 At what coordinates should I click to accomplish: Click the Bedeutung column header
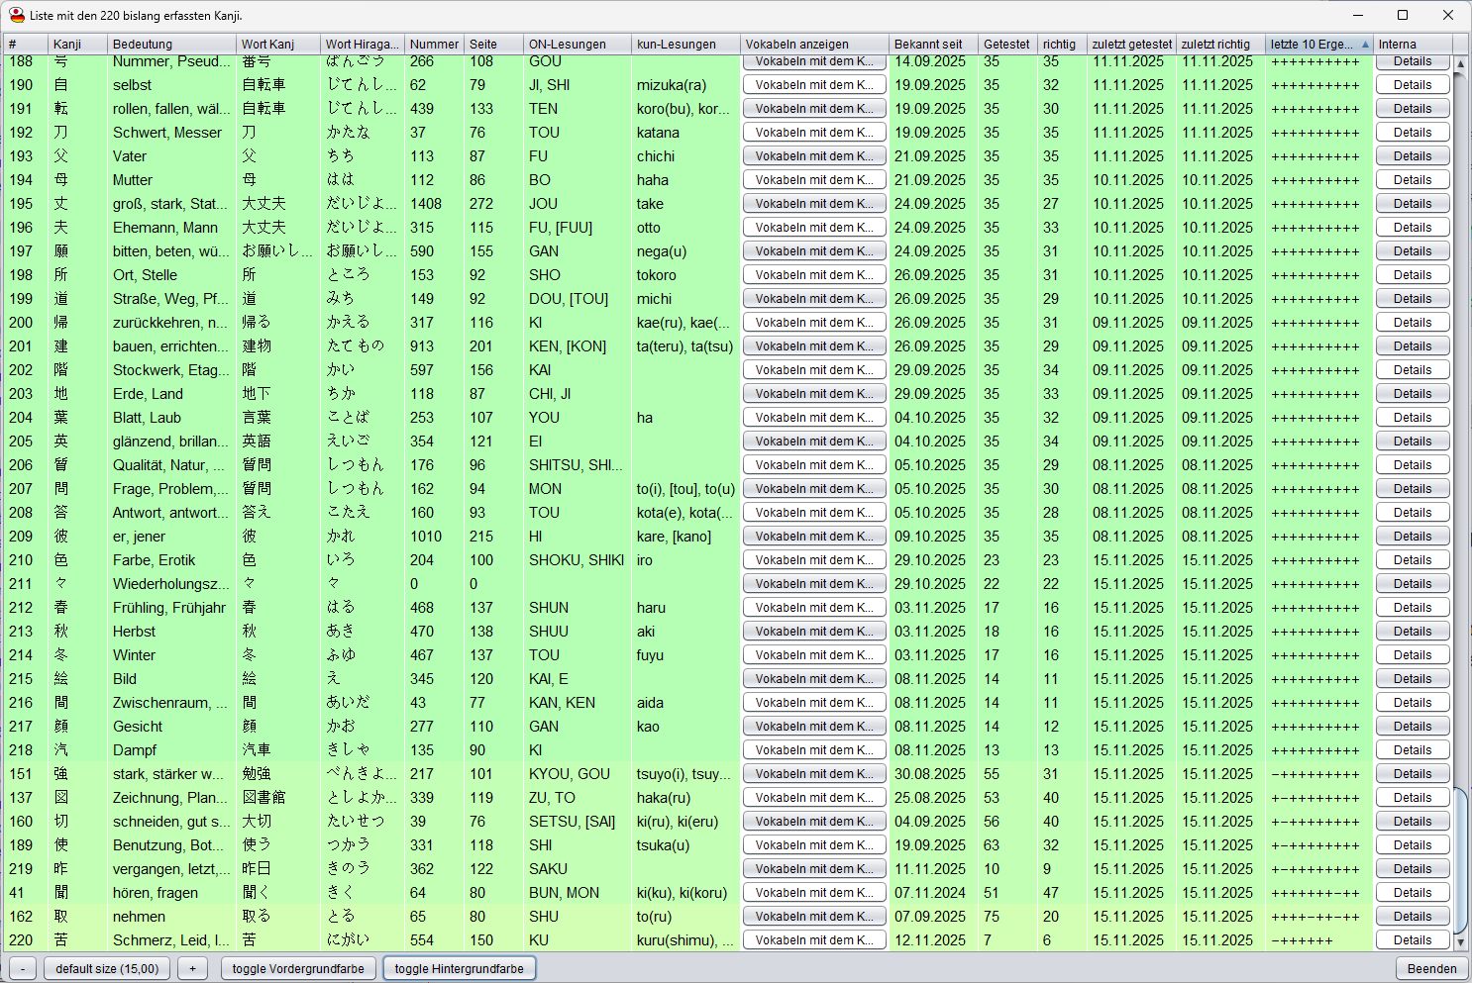coord(171,45)
